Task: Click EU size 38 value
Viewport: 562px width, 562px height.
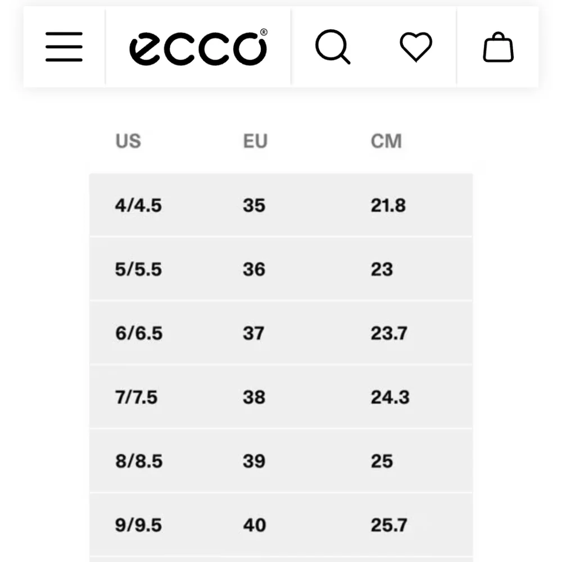Action: click(x=254, y=397)
